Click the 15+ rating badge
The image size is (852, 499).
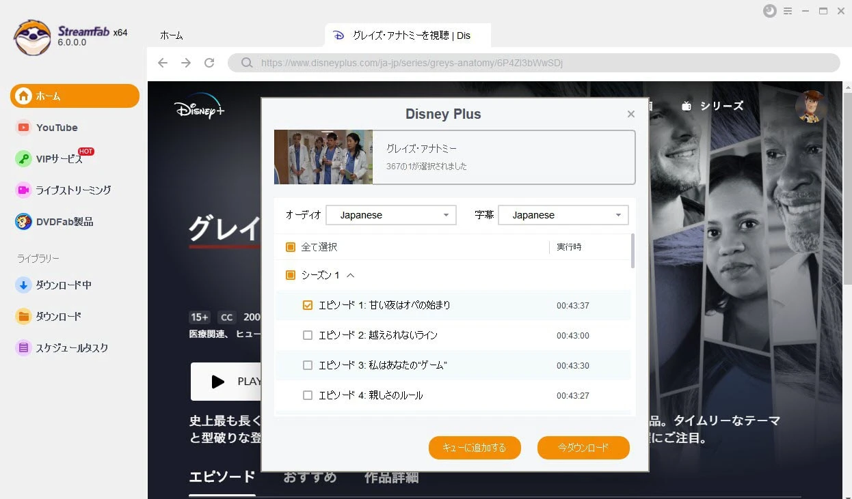pos(200,317)
